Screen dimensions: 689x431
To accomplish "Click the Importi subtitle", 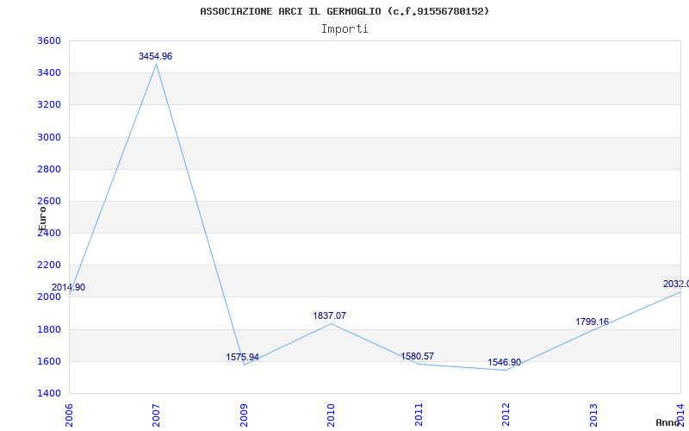I will click(x=344, y=29).
